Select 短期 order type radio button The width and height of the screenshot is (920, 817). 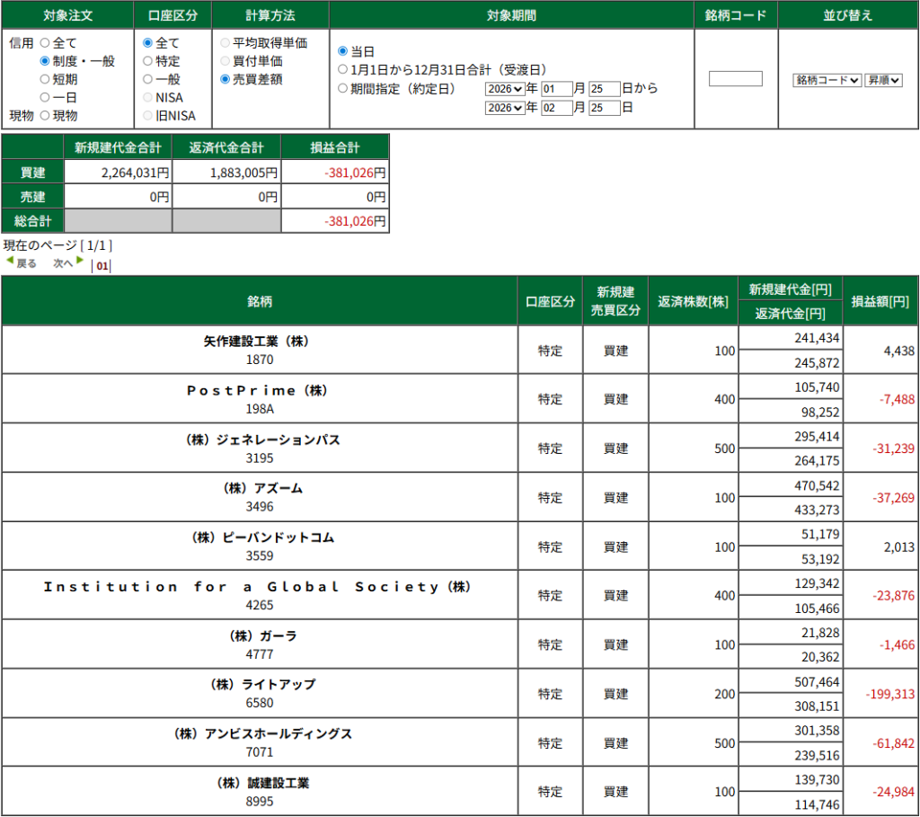click(x=45, y=79)
